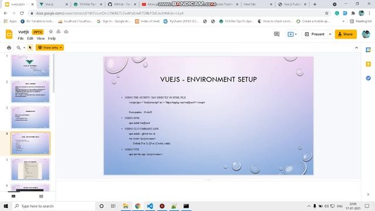Click the Type here to search box
Viewport: 375px width, 211px height.
54,206
